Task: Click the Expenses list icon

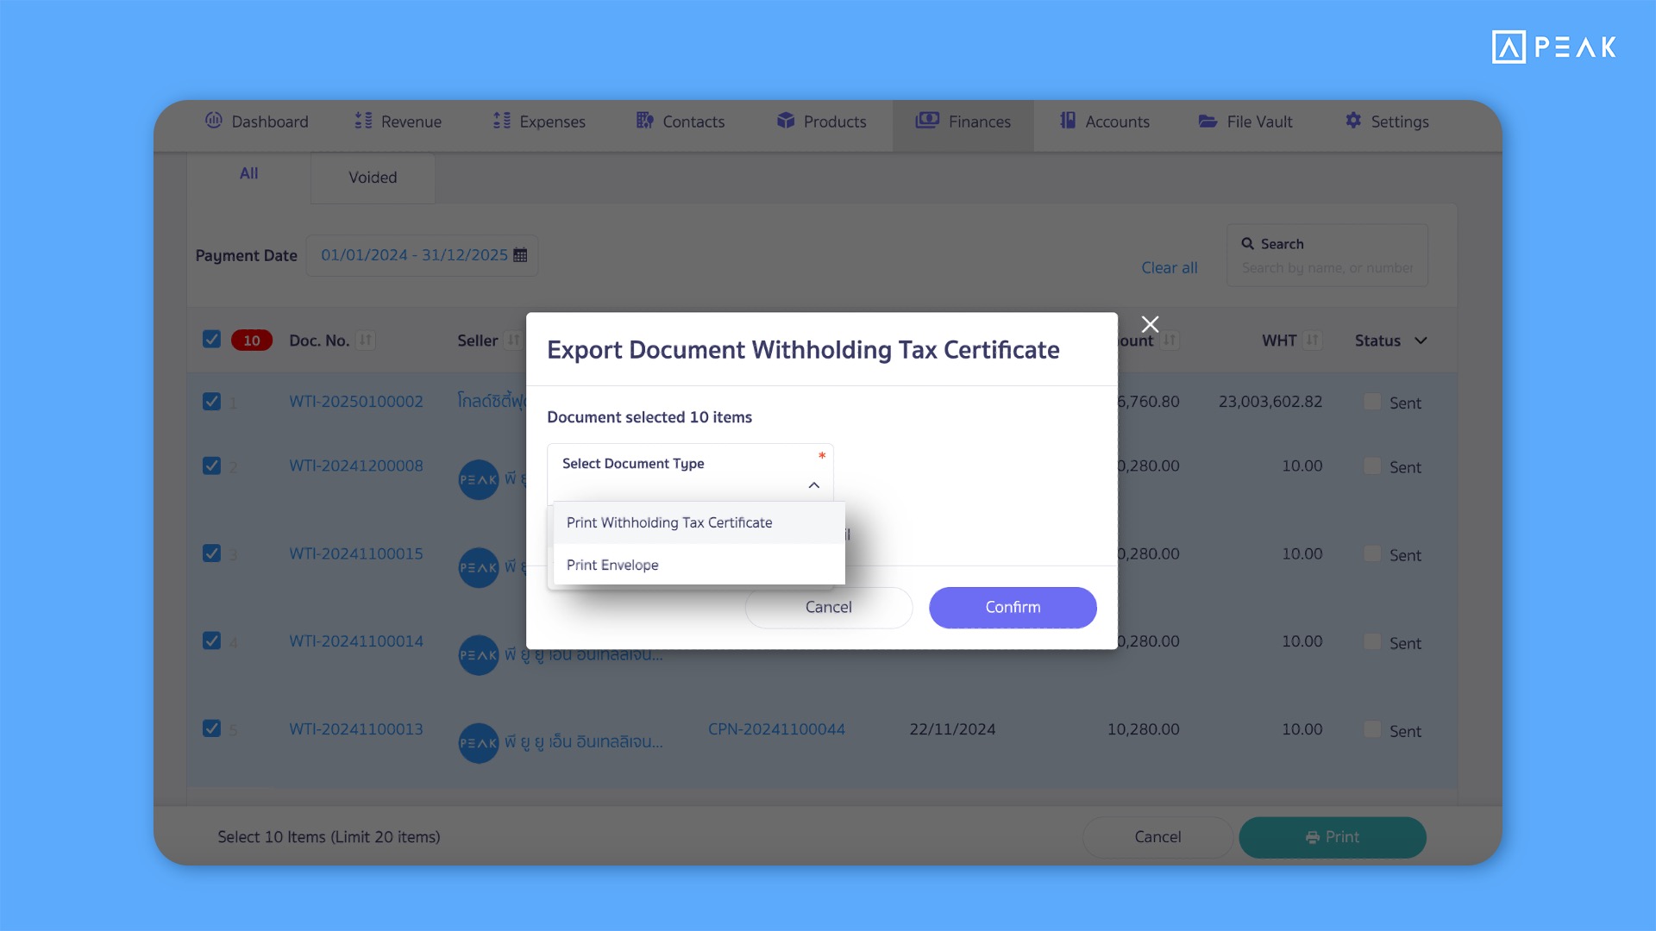Action: pos(501,121)
